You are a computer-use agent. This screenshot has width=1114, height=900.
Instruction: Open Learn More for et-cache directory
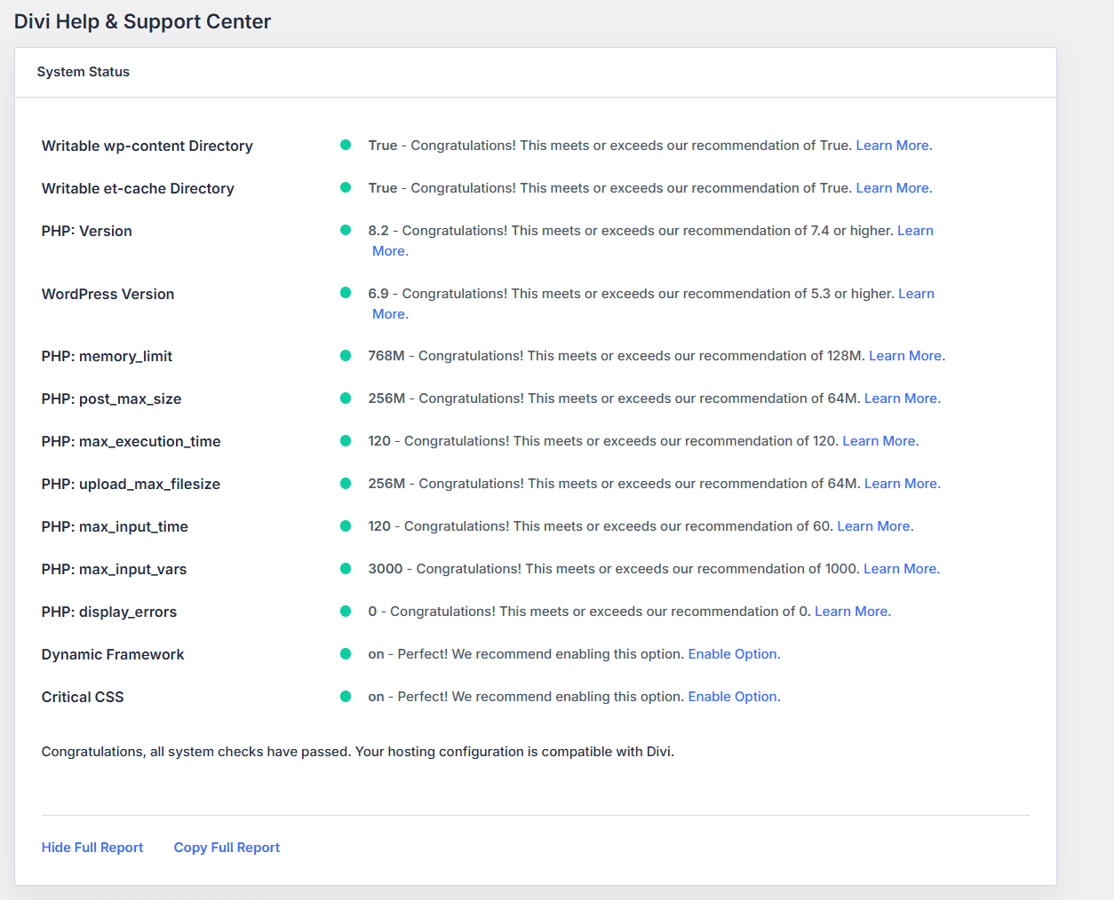point(894,188)
